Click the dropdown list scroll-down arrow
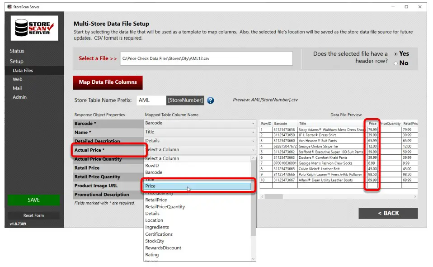 (x=253, y=259)
